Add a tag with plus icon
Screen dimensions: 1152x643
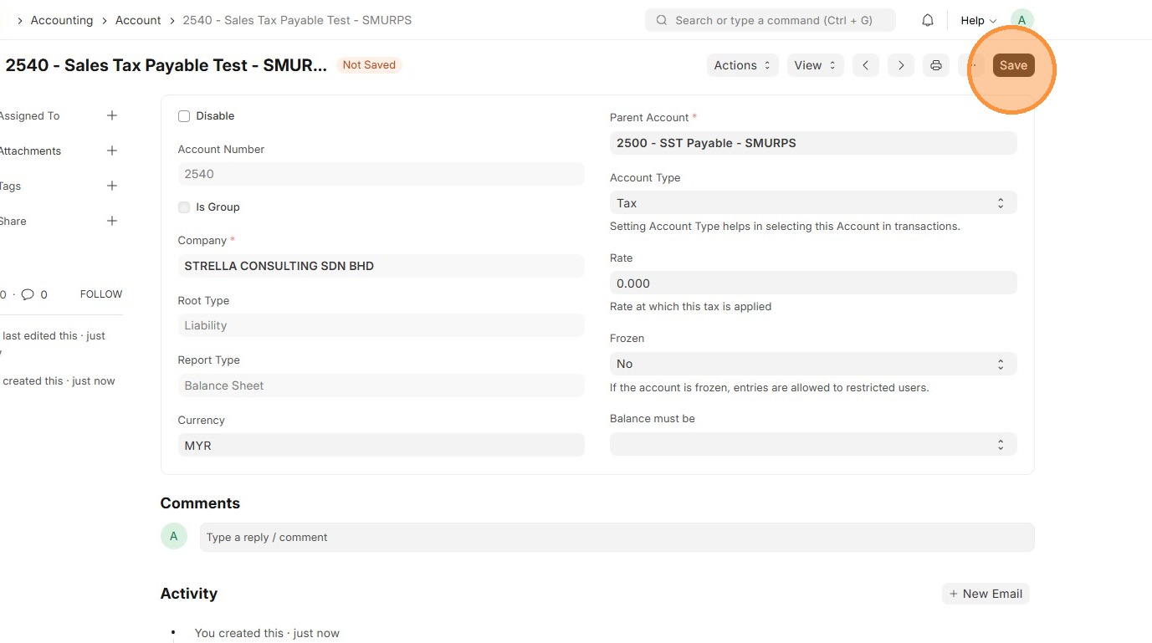112,186
